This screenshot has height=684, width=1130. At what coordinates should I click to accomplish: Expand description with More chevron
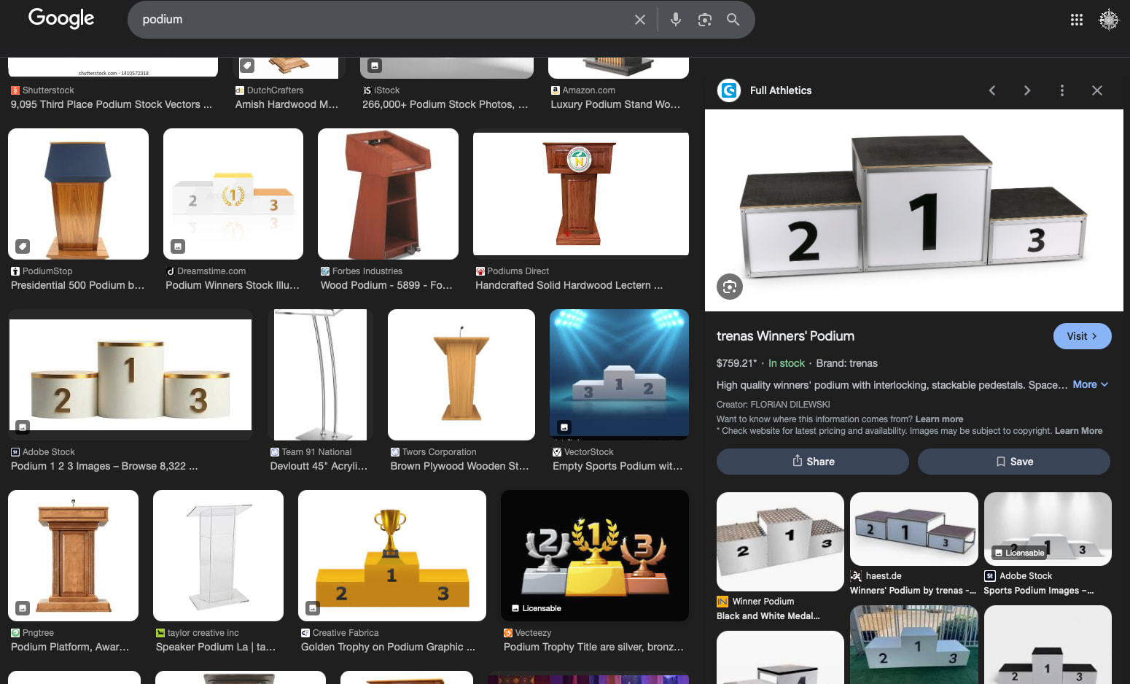coord(1091,385)
